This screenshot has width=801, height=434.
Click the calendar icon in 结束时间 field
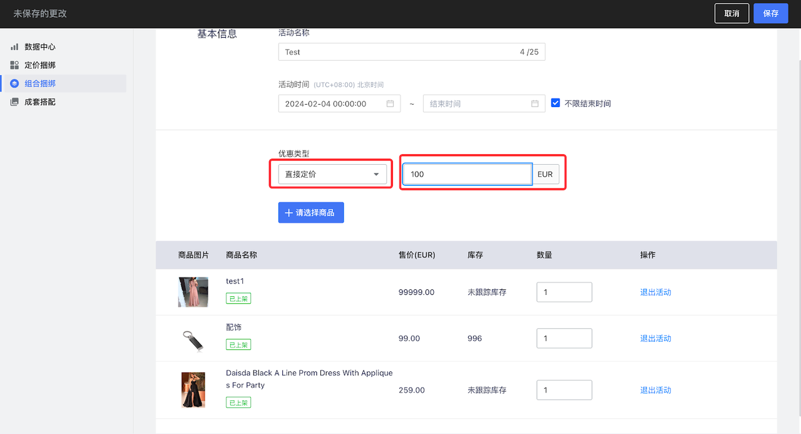(x=535, y=103)
